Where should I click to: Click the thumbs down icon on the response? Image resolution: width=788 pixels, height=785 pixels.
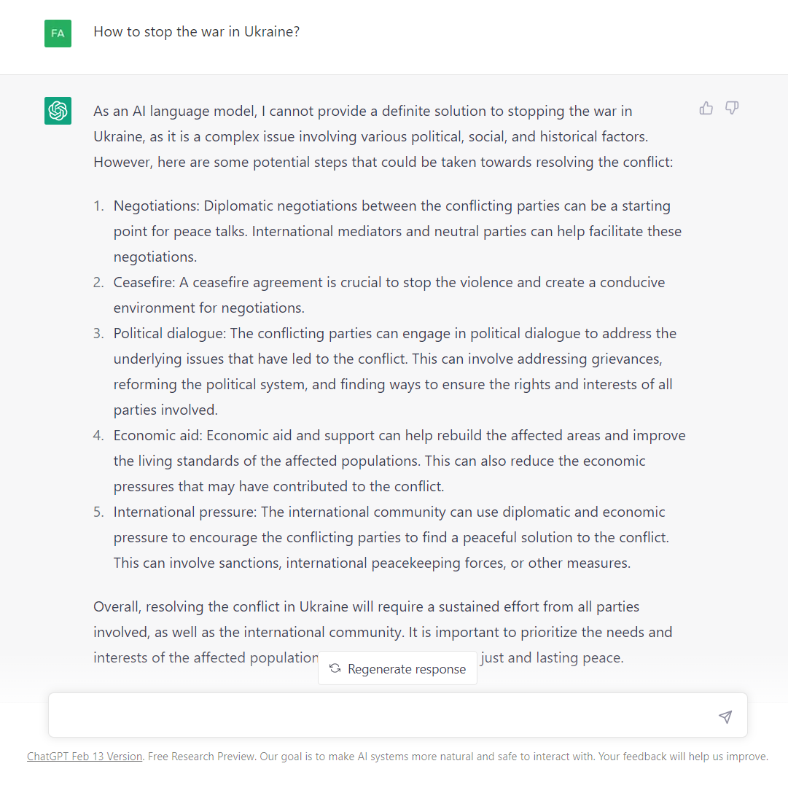pos(732,109)
